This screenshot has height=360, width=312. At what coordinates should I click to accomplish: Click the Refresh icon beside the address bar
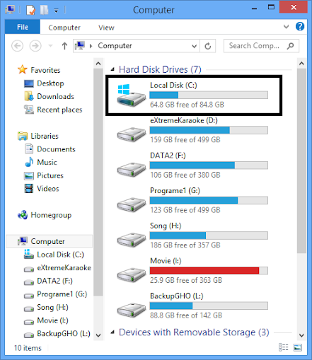pos(208,46)
